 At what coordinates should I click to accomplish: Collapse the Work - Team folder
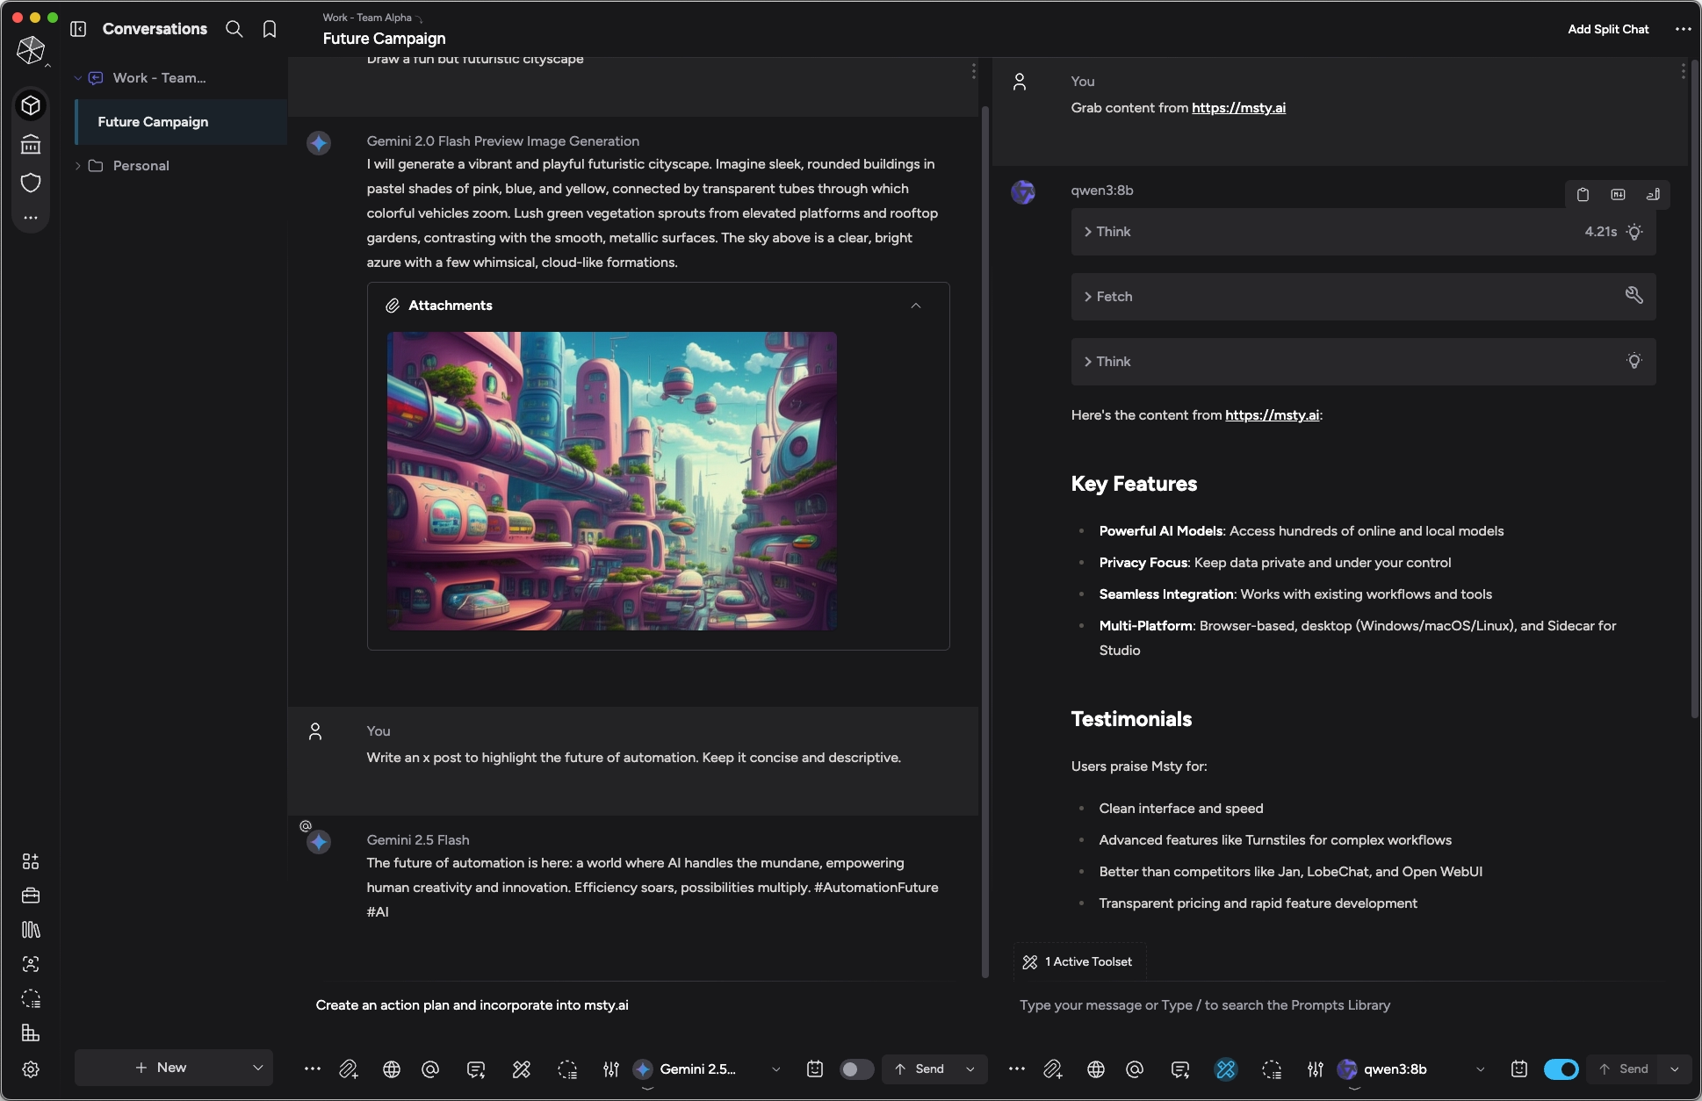[78, 78]
